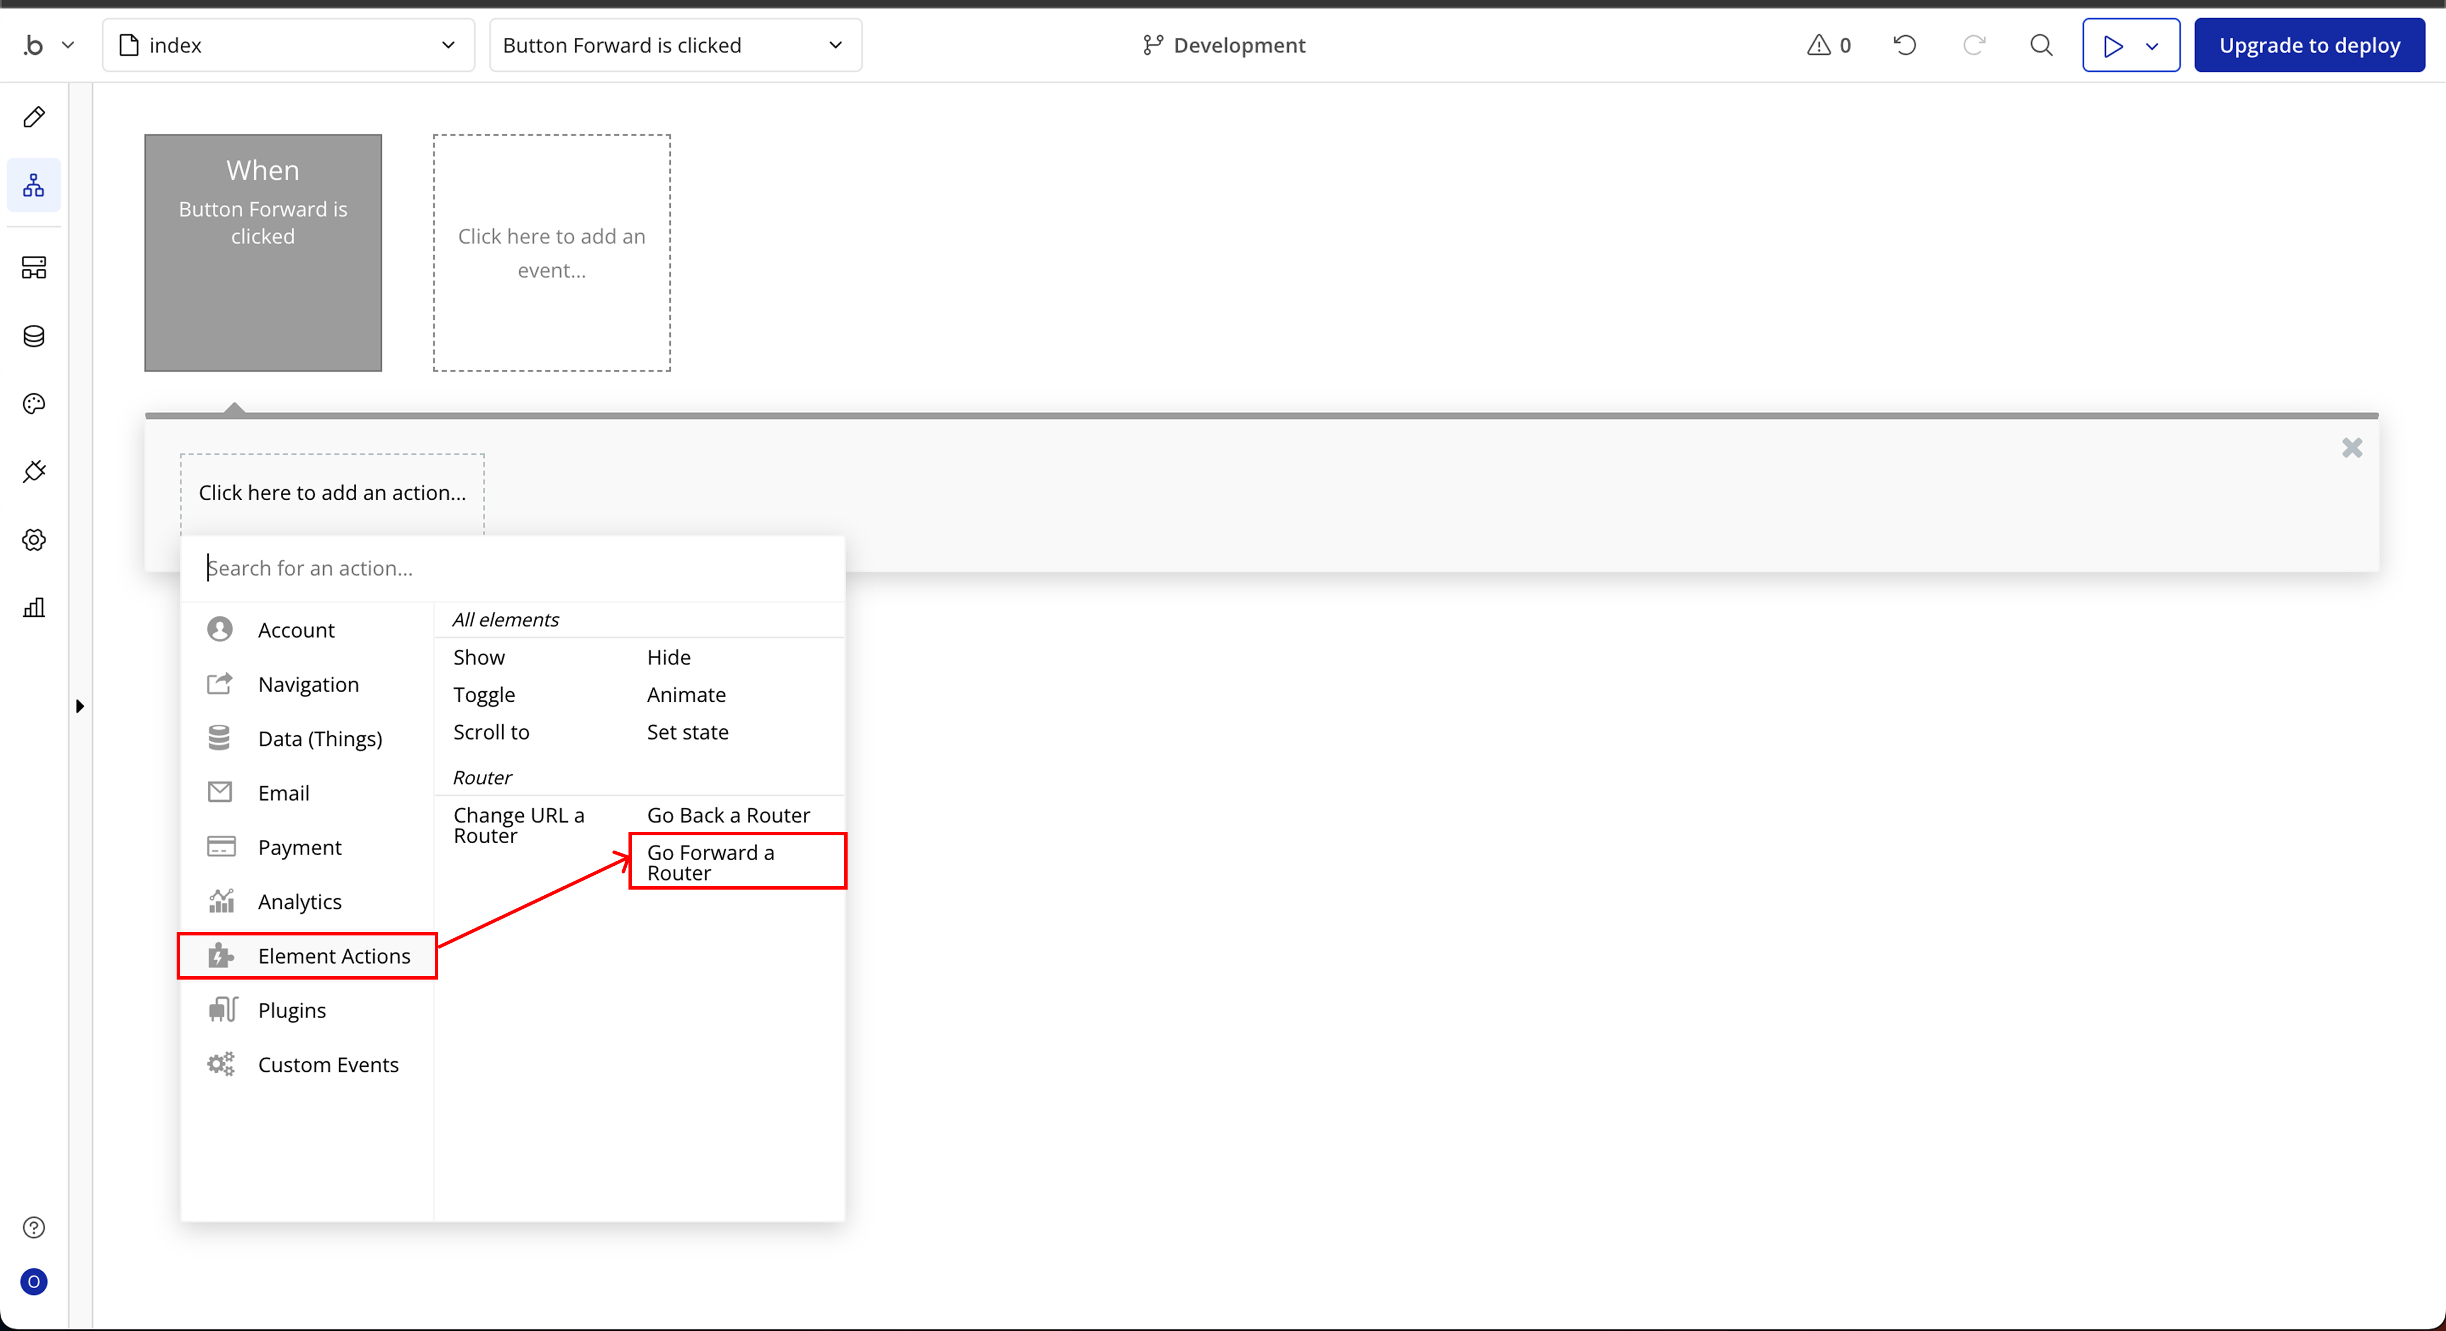Click the undo arrow icon
This screenshot has height=1331, width=2446.
click(1905, 45)
